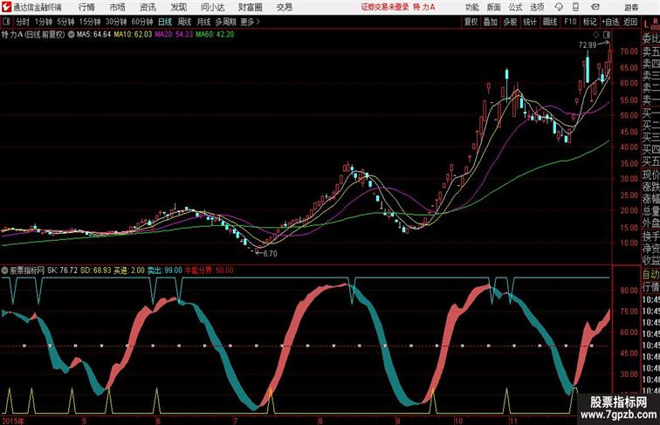Click the 72.99 high price marker
This screenshot has width=660, height=425.
588,45
